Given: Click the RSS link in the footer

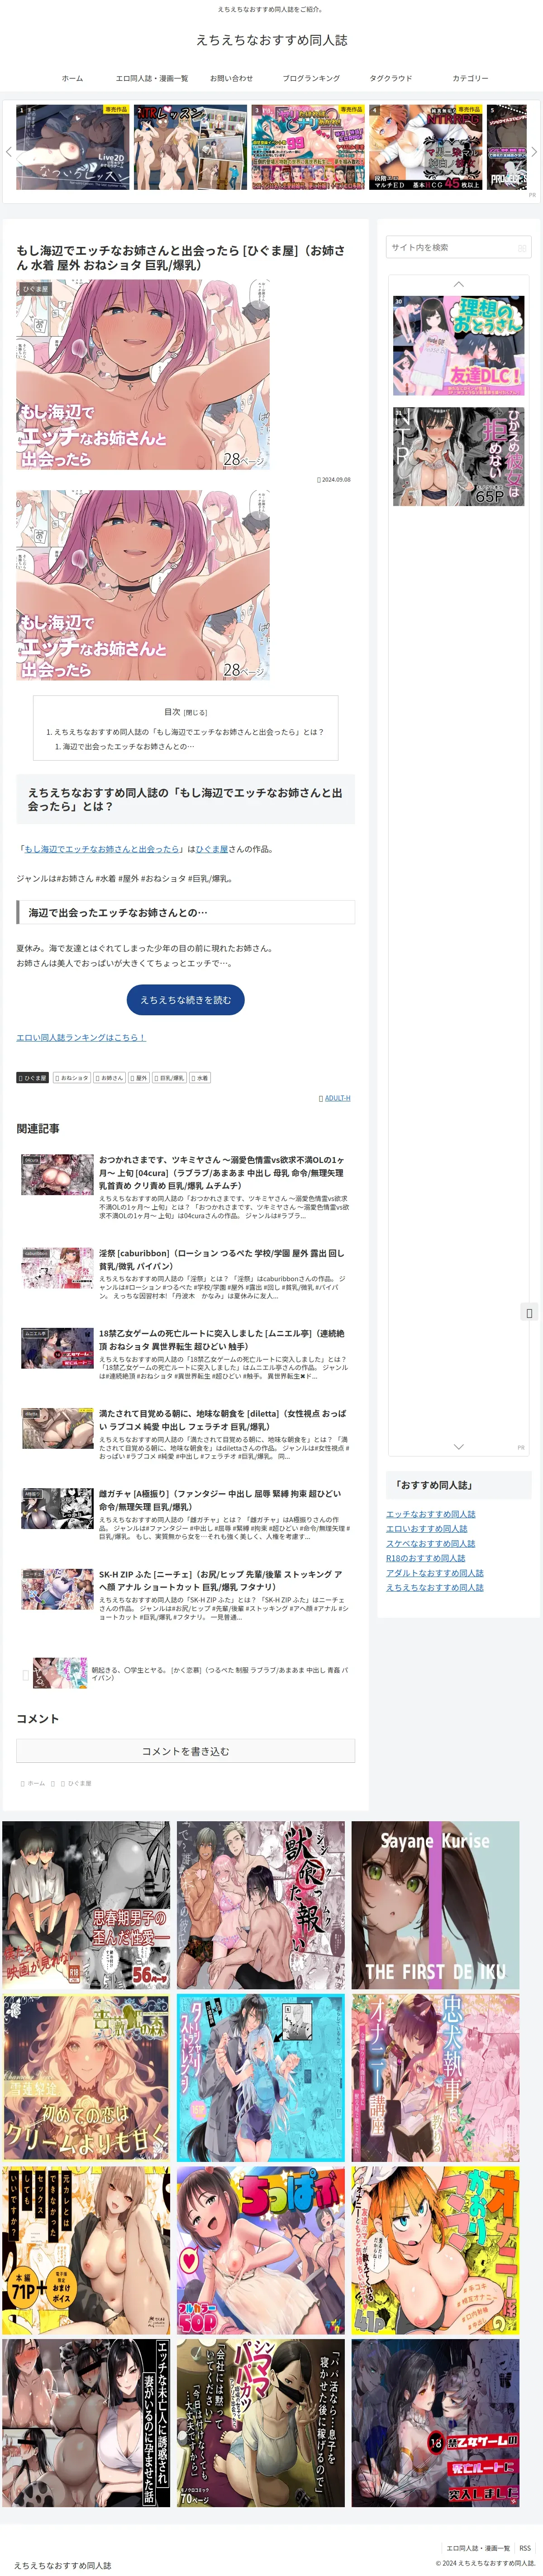Looking at the screenshot, I should click(x=525, y=2548).
